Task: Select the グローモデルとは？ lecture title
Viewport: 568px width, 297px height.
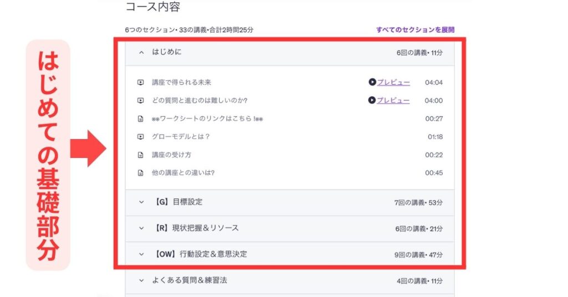Action: pos(181,137)
